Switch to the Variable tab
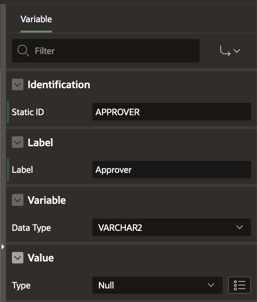Screen dimensions: 257x302 pyautogui.click(x=36, y=19)
